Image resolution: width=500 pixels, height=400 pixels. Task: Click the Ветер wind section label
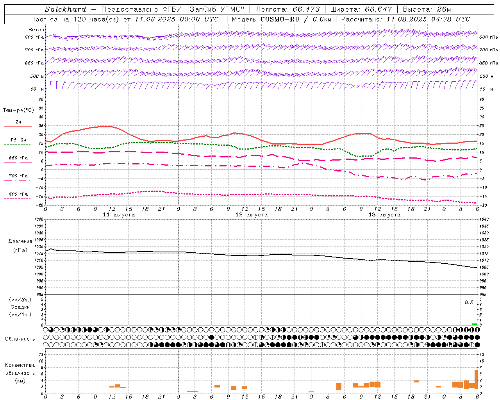(x=36, y=30)
